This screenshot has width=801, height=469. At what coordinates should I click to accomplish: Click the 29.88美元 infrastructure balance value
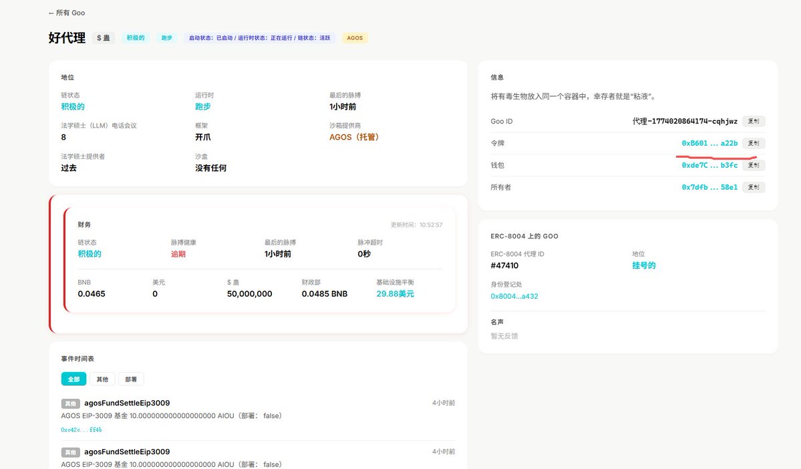[x=395, y=293]
